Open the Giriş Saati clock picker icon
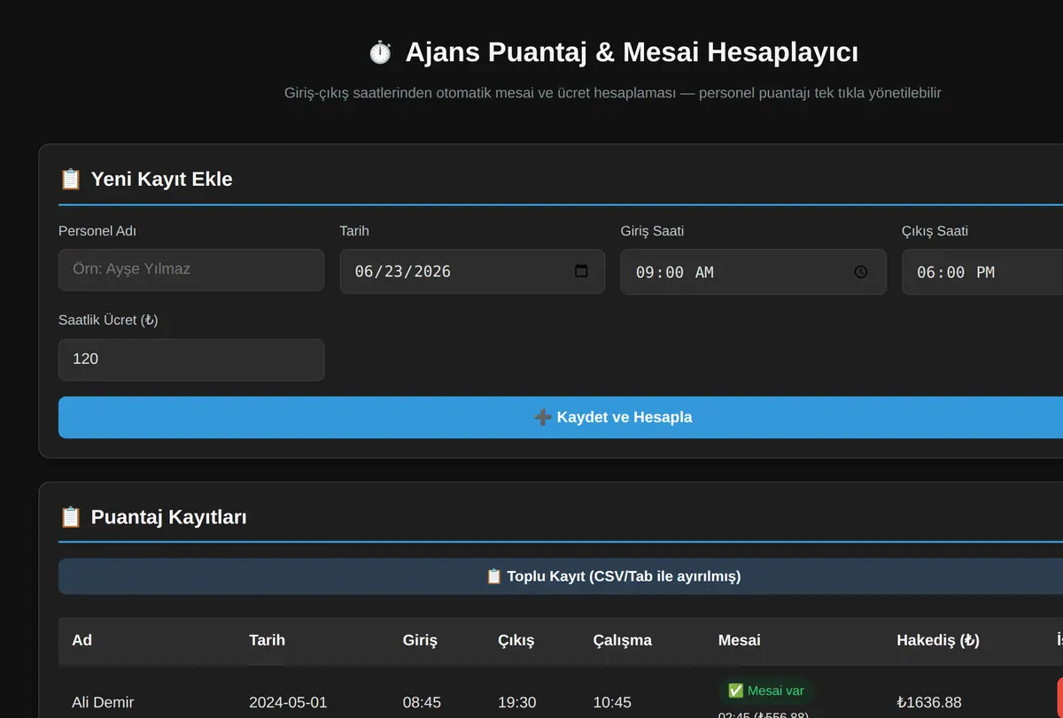1063x718 pixels. [x=861, y=272]
